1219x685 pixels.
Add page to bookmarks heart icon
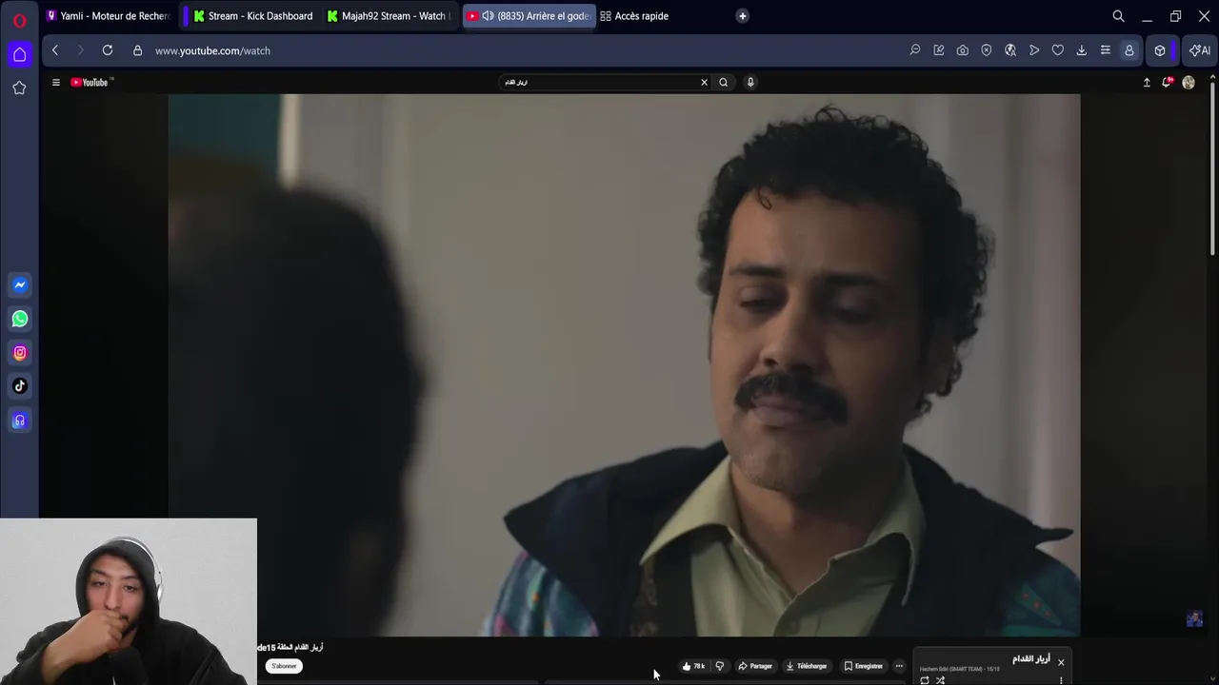tap(1058, 50)
